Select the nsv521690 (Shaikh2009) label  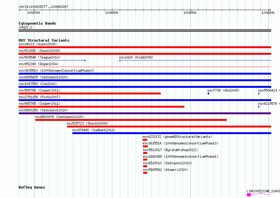(40, 51)
